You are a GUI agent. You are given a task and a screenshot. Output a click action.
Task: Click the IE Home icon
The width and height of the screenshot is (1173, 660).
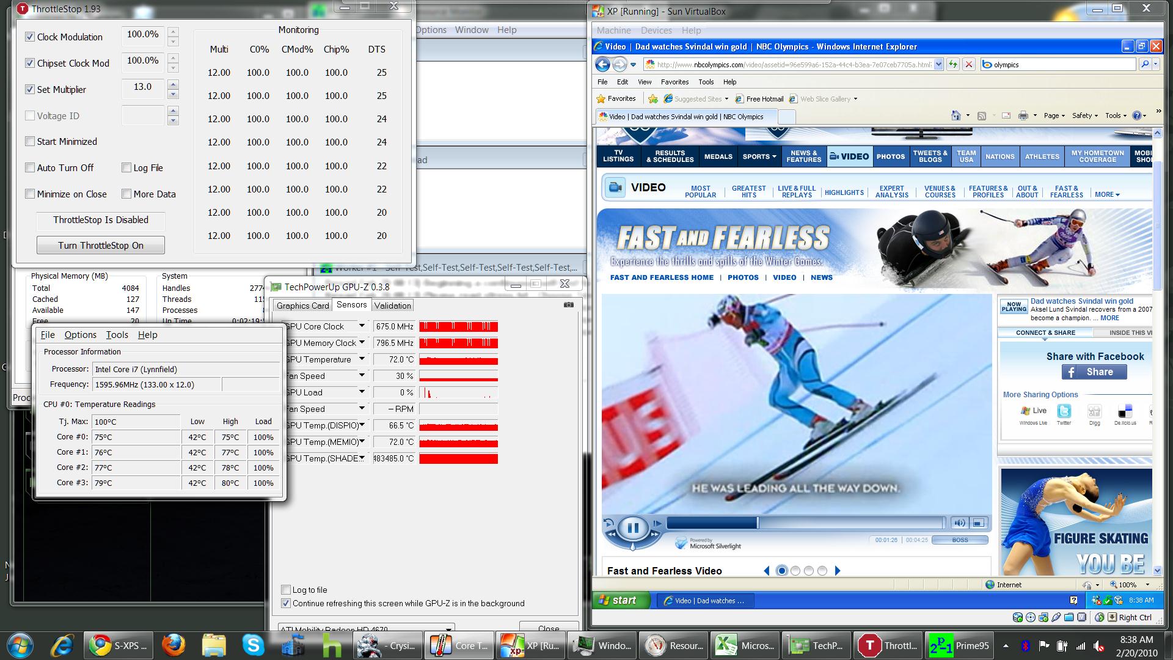click(x=956, y=116)
